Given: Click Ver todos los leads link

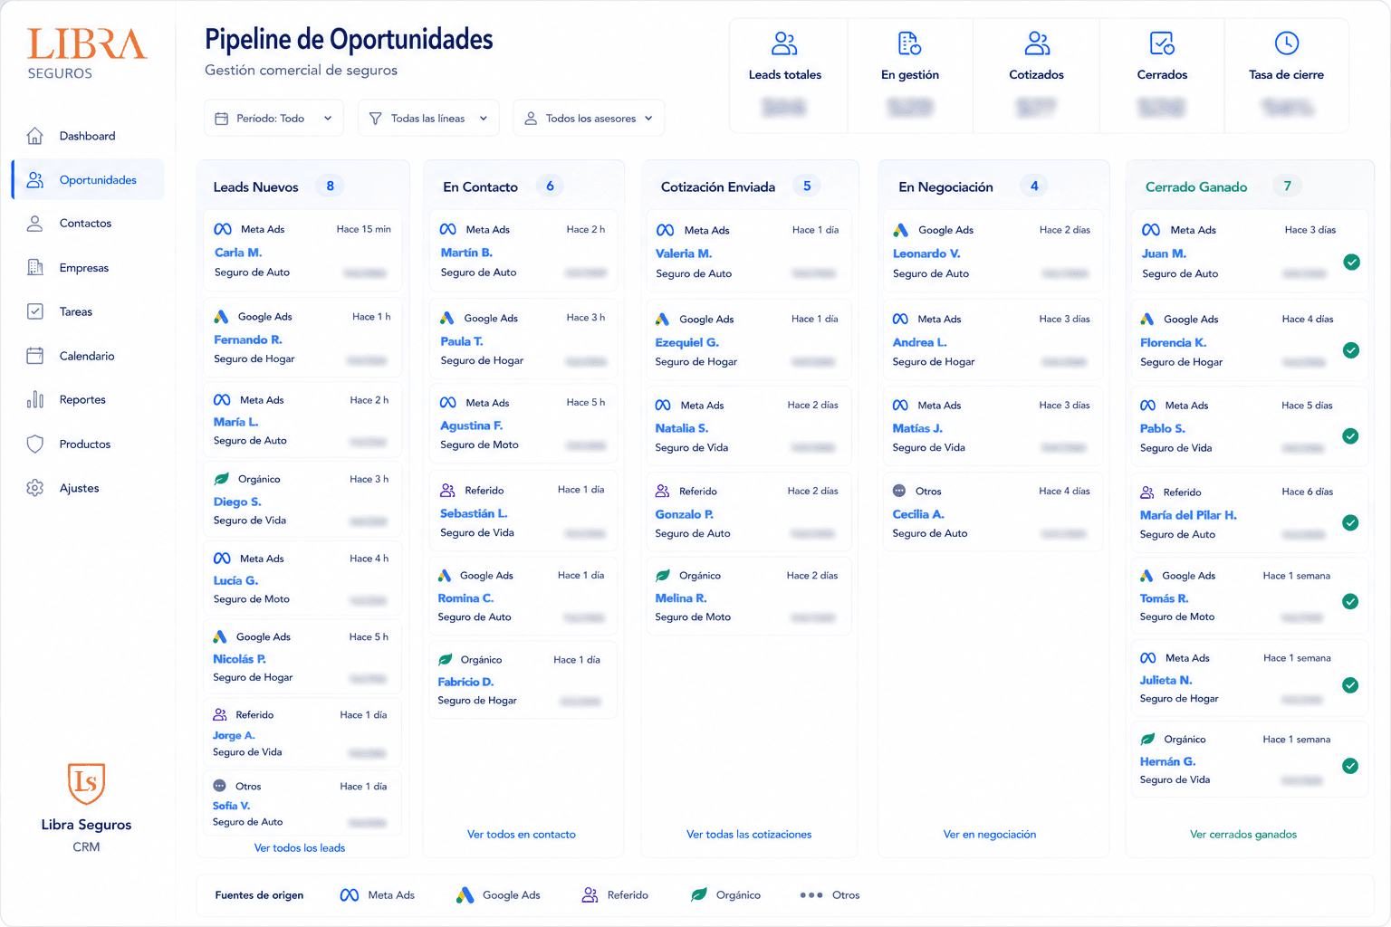Looking at the screenshot, I should 300,848.
